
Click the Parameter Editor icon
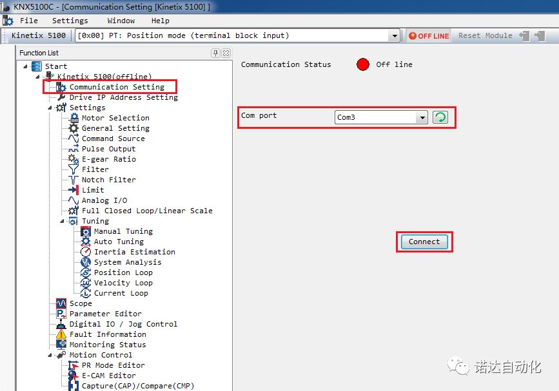[61, 314]
